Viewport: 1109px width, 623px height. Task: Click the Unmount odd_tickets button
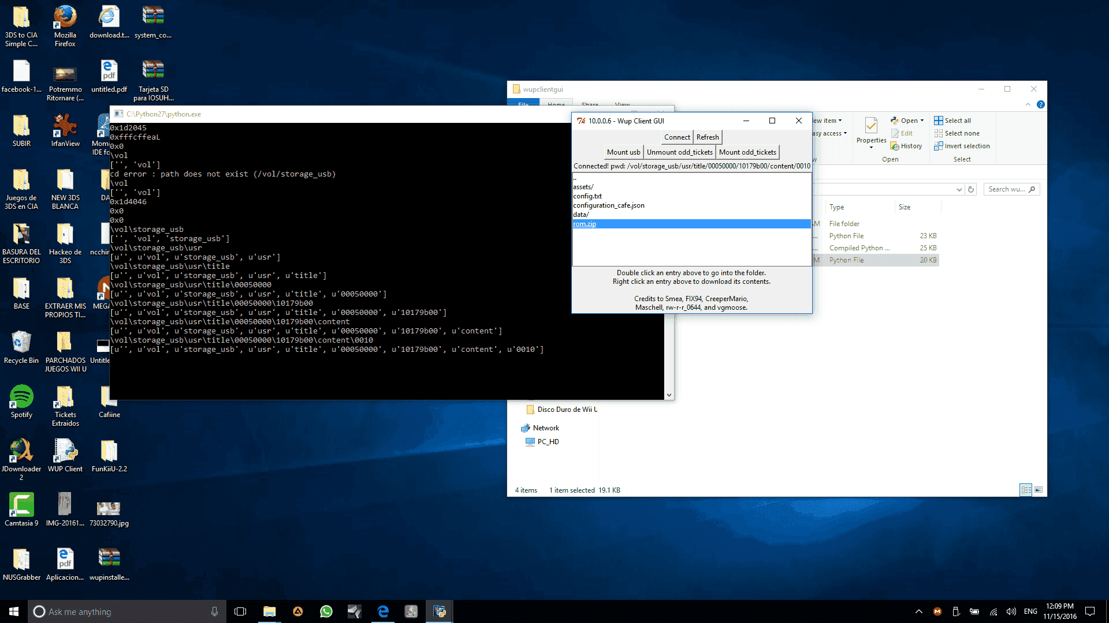tap(679, 152)
